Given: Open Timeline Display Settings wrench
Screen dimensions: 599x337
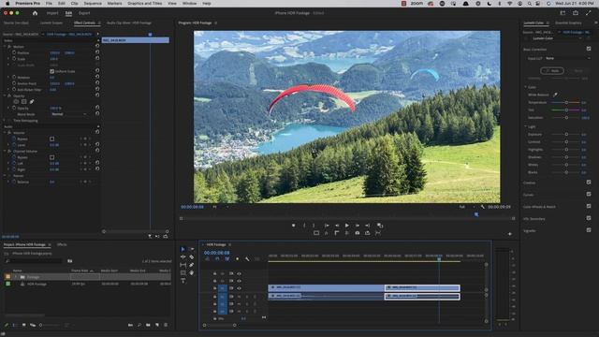Looking at the screenshot, I should [x=247, y=259].
